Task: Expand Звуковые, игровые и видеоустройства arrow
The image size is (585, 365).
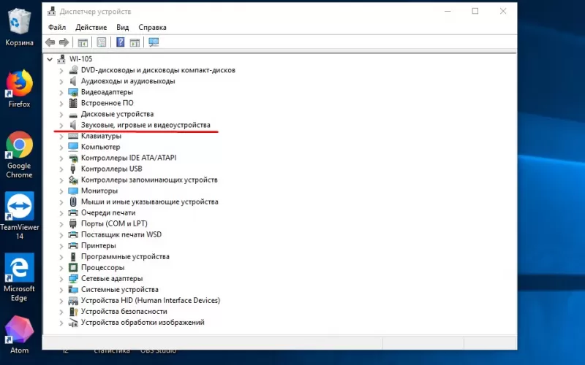Action: coord(61,125)
